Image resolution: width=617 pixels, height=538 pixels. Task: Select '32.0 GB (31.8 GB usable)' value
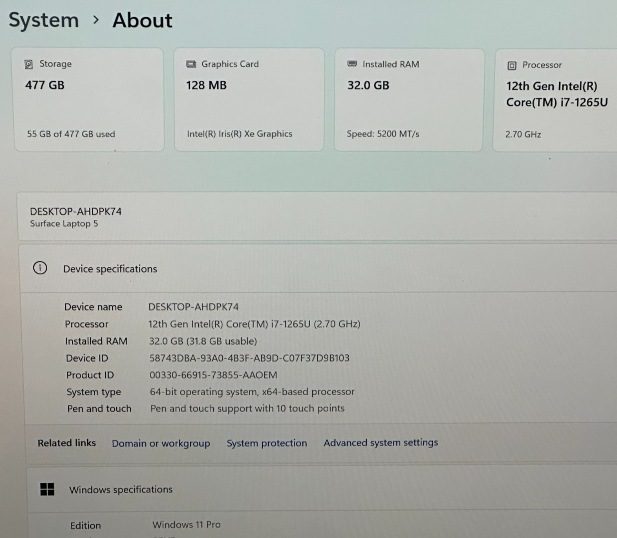point(203,341)
